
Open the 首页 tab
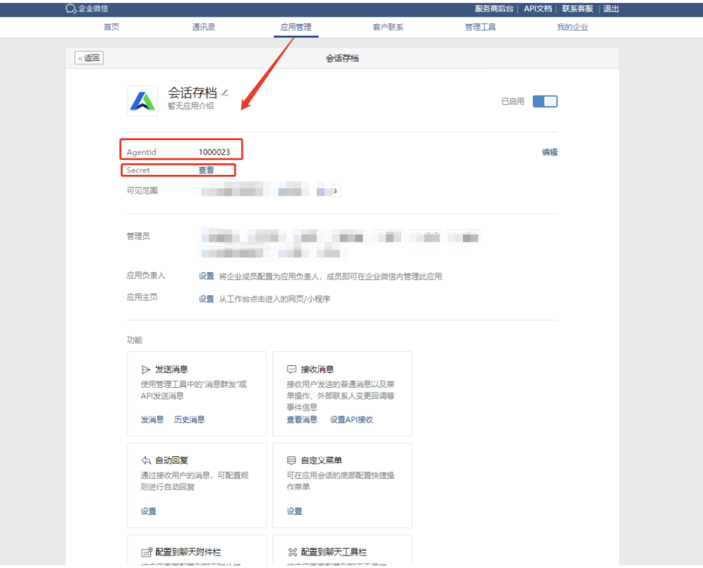[x=111, y=27]
